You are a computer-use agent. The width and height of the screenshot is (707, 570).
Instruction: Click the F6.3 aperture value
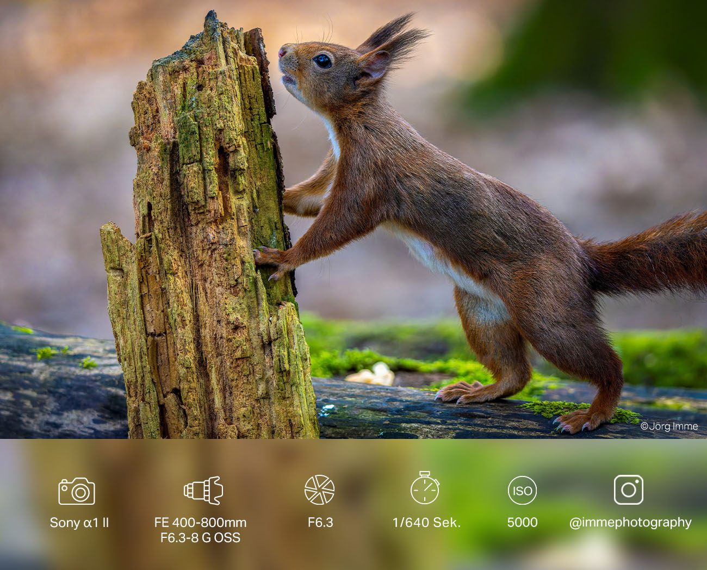pyautogui.click(x=320, y=523)
